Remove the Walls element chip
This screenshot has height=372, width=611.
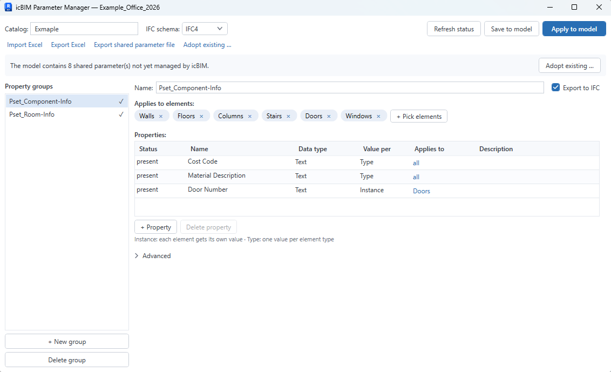tap(160, 116)
